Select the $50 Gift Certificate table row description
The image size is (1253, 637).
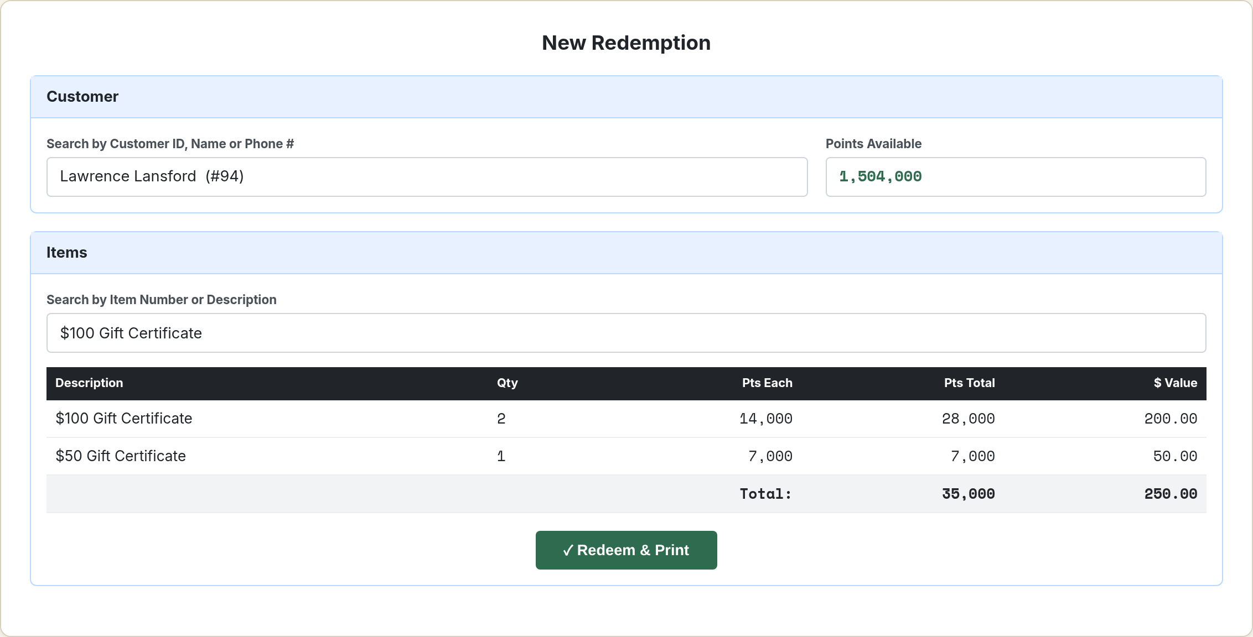click(x=121, y=456)
